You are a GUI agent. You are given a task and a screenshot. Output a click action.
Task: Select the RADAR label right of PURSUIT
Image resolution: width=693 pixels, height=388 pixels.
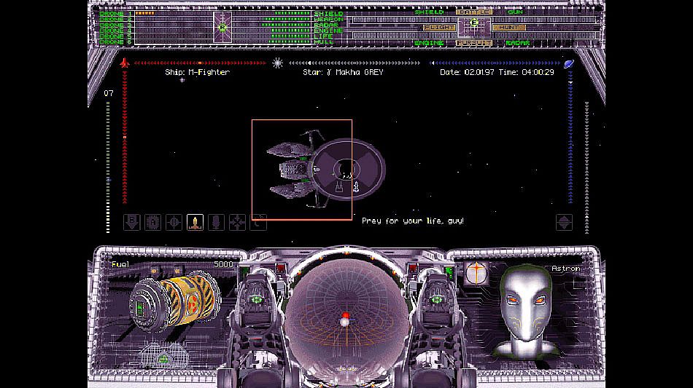[517, 43]
